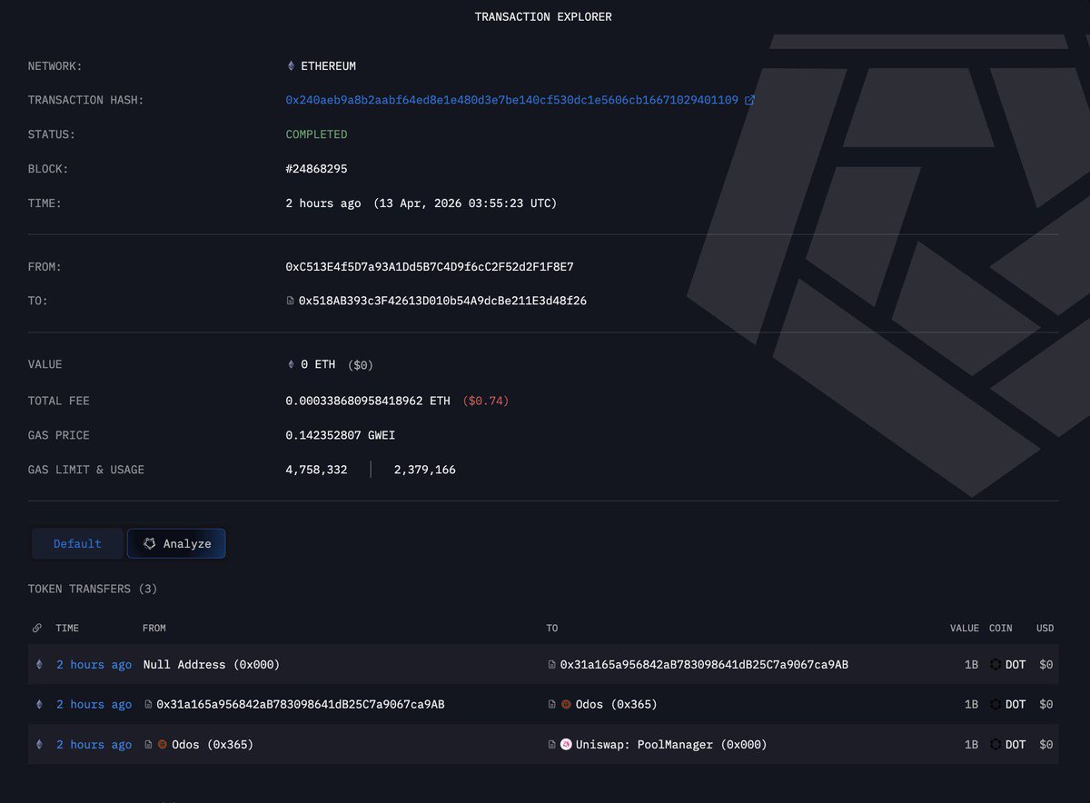Image resolution: width=1090 pixels, height=803 pixels.
Task: Open transaction hash external link icon
Action: (749, 100)
